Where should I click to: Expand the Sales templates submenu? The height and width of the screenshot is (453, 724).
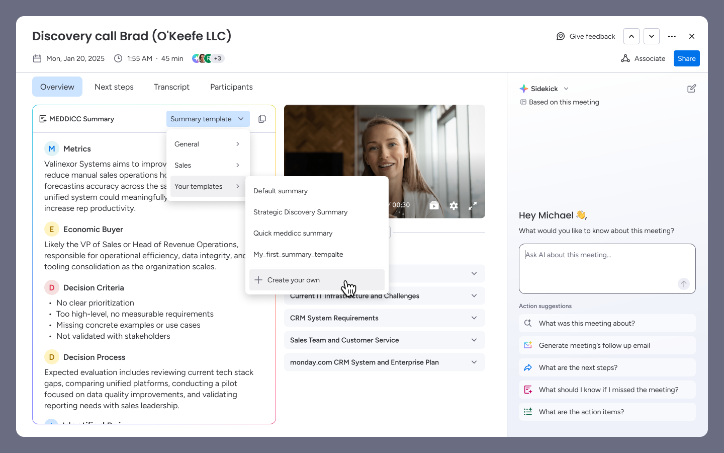[208, 165]
